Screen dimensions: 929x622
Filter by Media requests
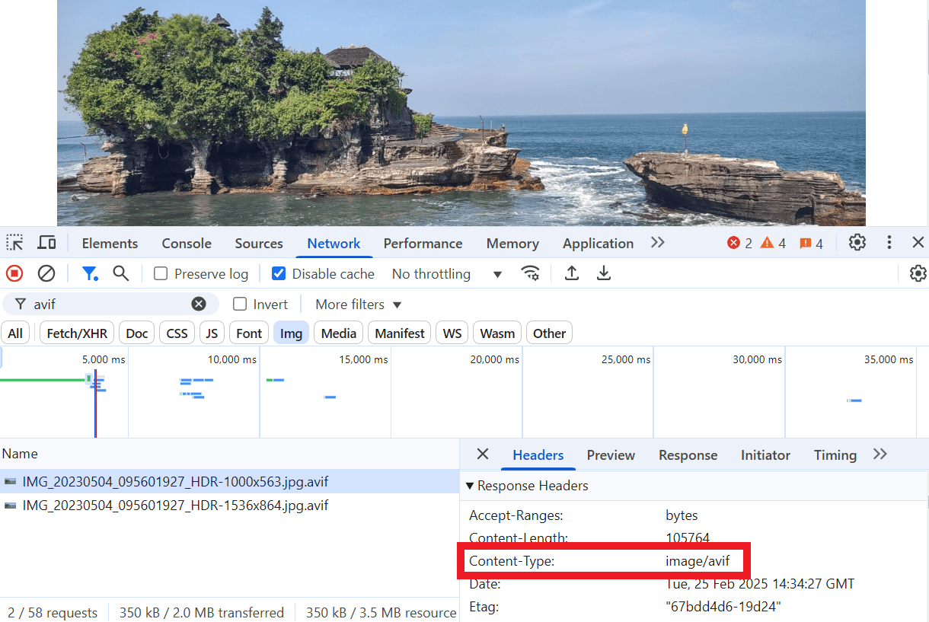click(x=338, y=333)
